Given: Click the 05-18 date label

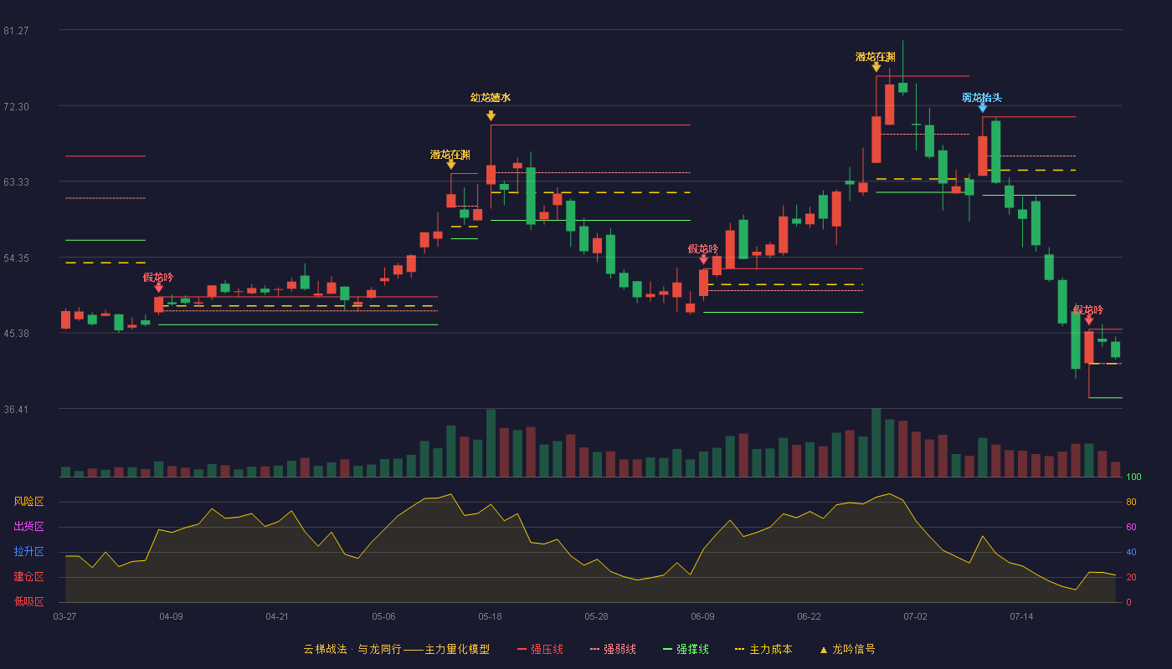Looking at the screenshot, I should 490,616.
